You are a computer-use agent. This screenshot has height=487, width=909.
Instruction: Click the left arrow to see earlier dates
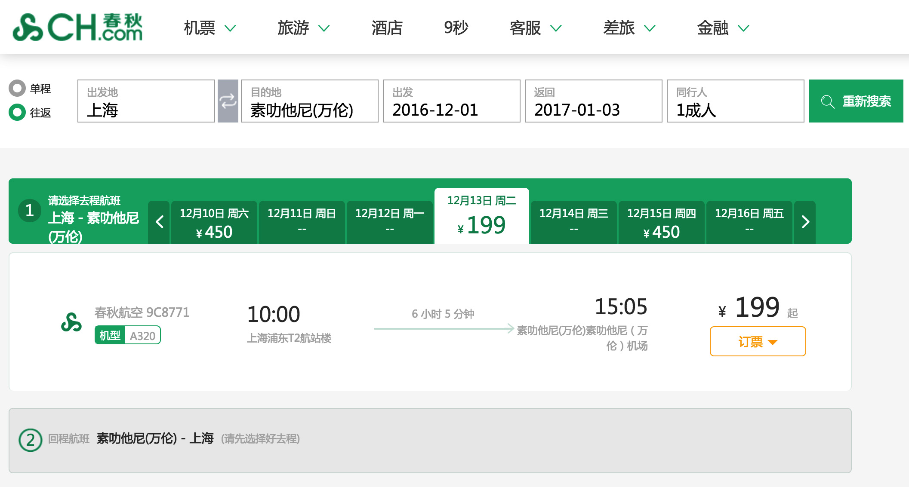[x=159, y=222]
